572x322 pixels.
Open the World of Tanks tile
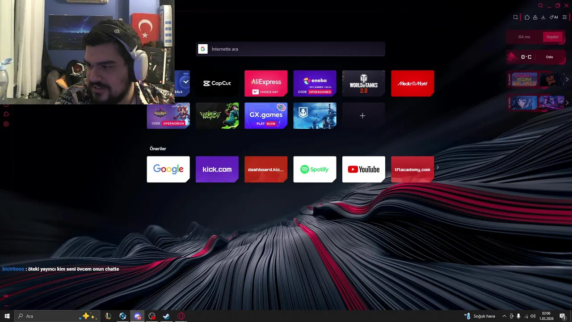[364, 83]
